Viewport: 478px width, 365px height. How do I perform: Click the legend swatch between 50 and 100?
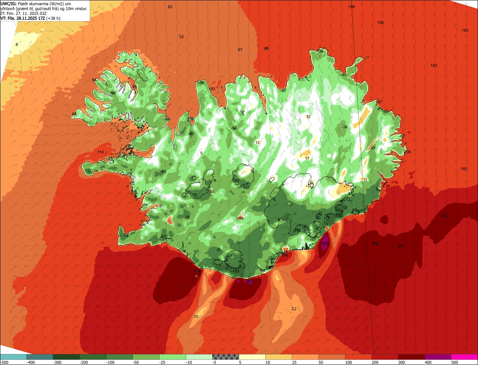tap(331, 357)
